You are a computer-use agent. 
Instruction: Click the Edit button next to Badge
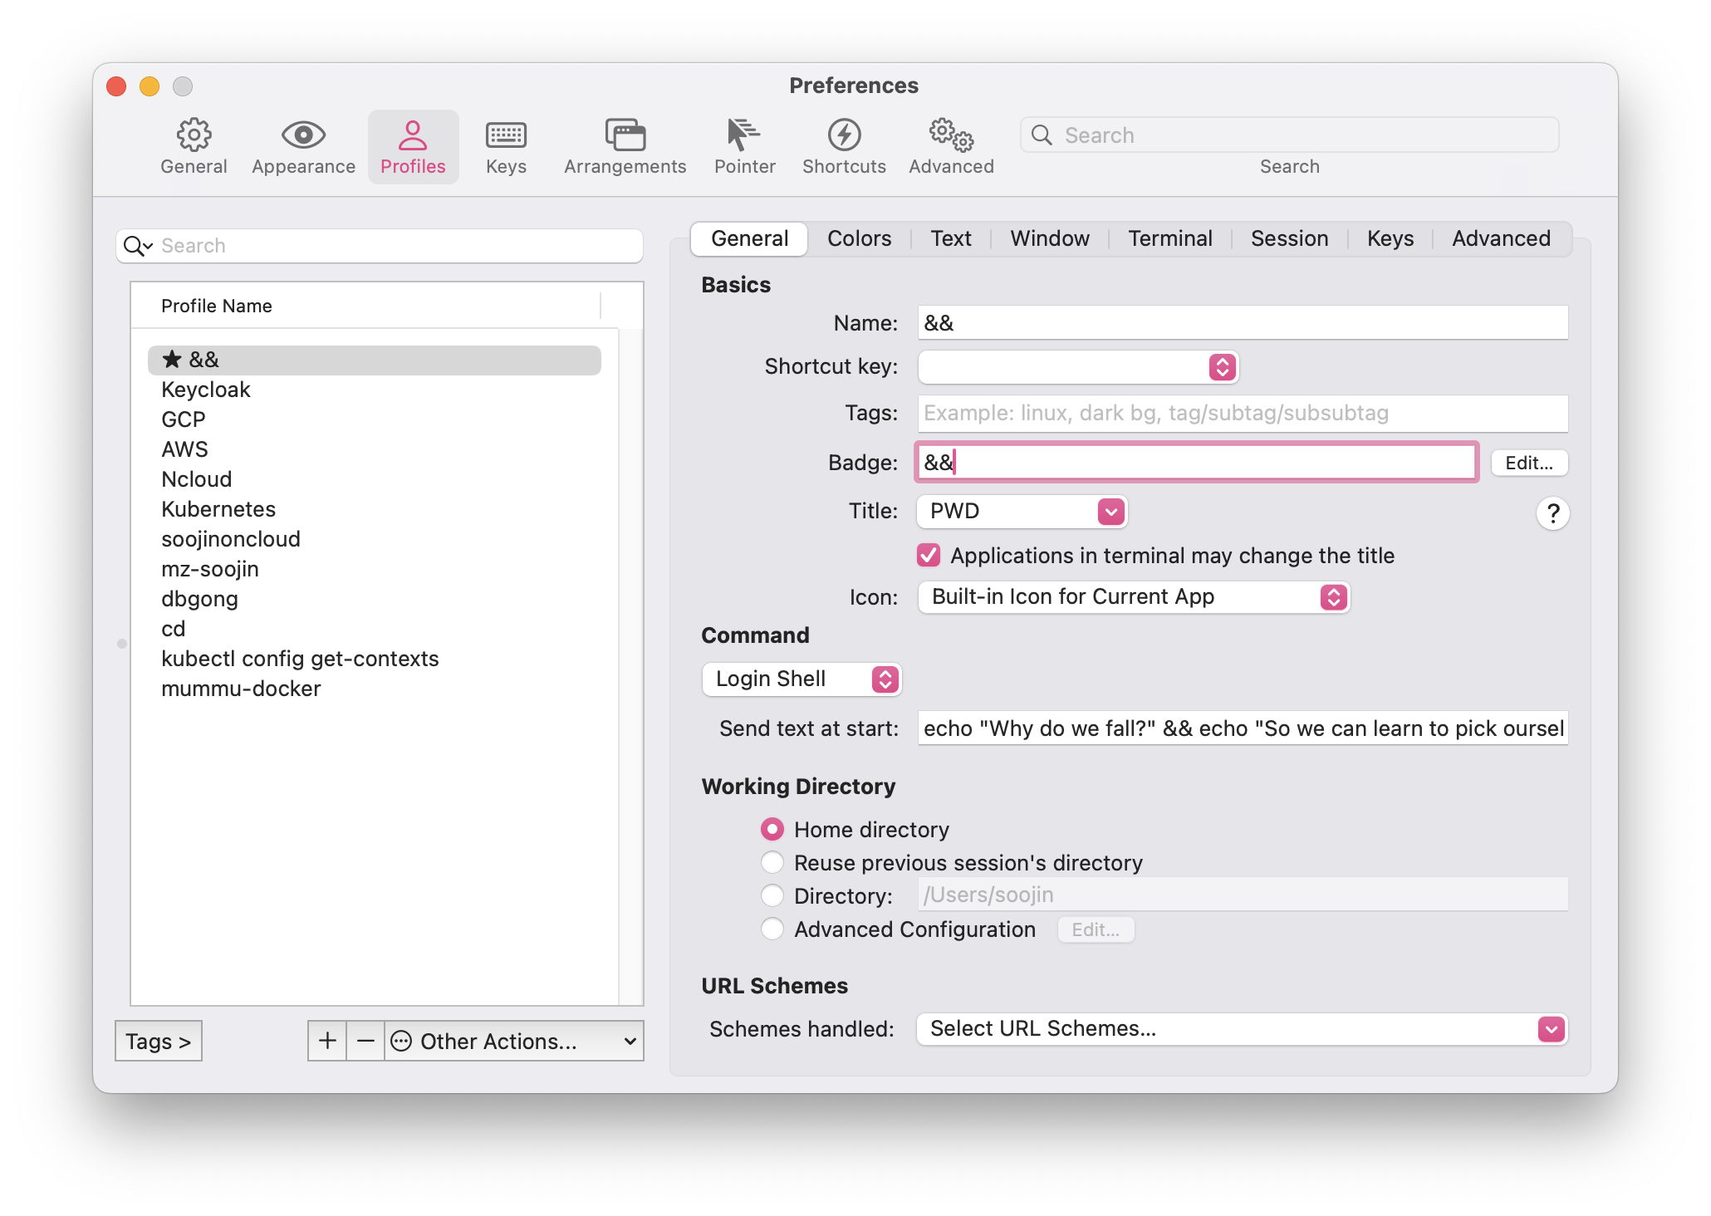pyautogui.click(x=1528, y=463)
